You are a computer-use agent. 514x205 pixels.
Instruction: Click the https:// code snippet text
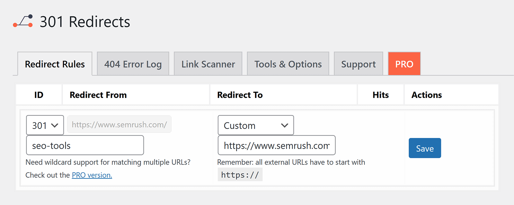pyautogui.click(x=240, y=175)
